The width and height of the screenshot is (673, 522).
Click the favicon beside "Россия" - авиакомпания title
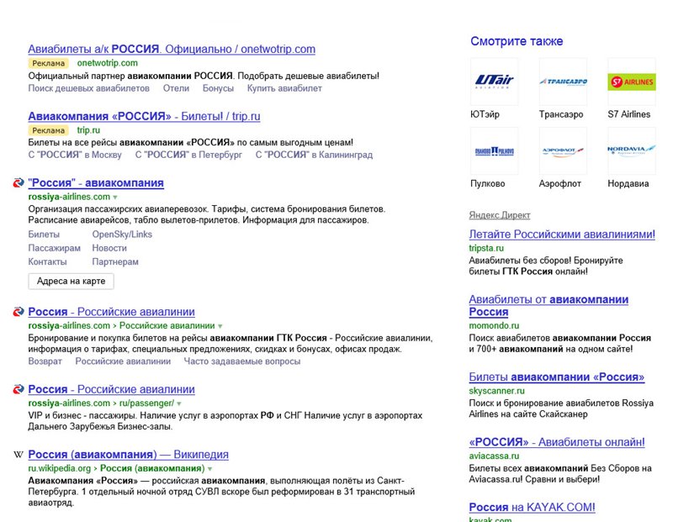click(x=19, y=183)
